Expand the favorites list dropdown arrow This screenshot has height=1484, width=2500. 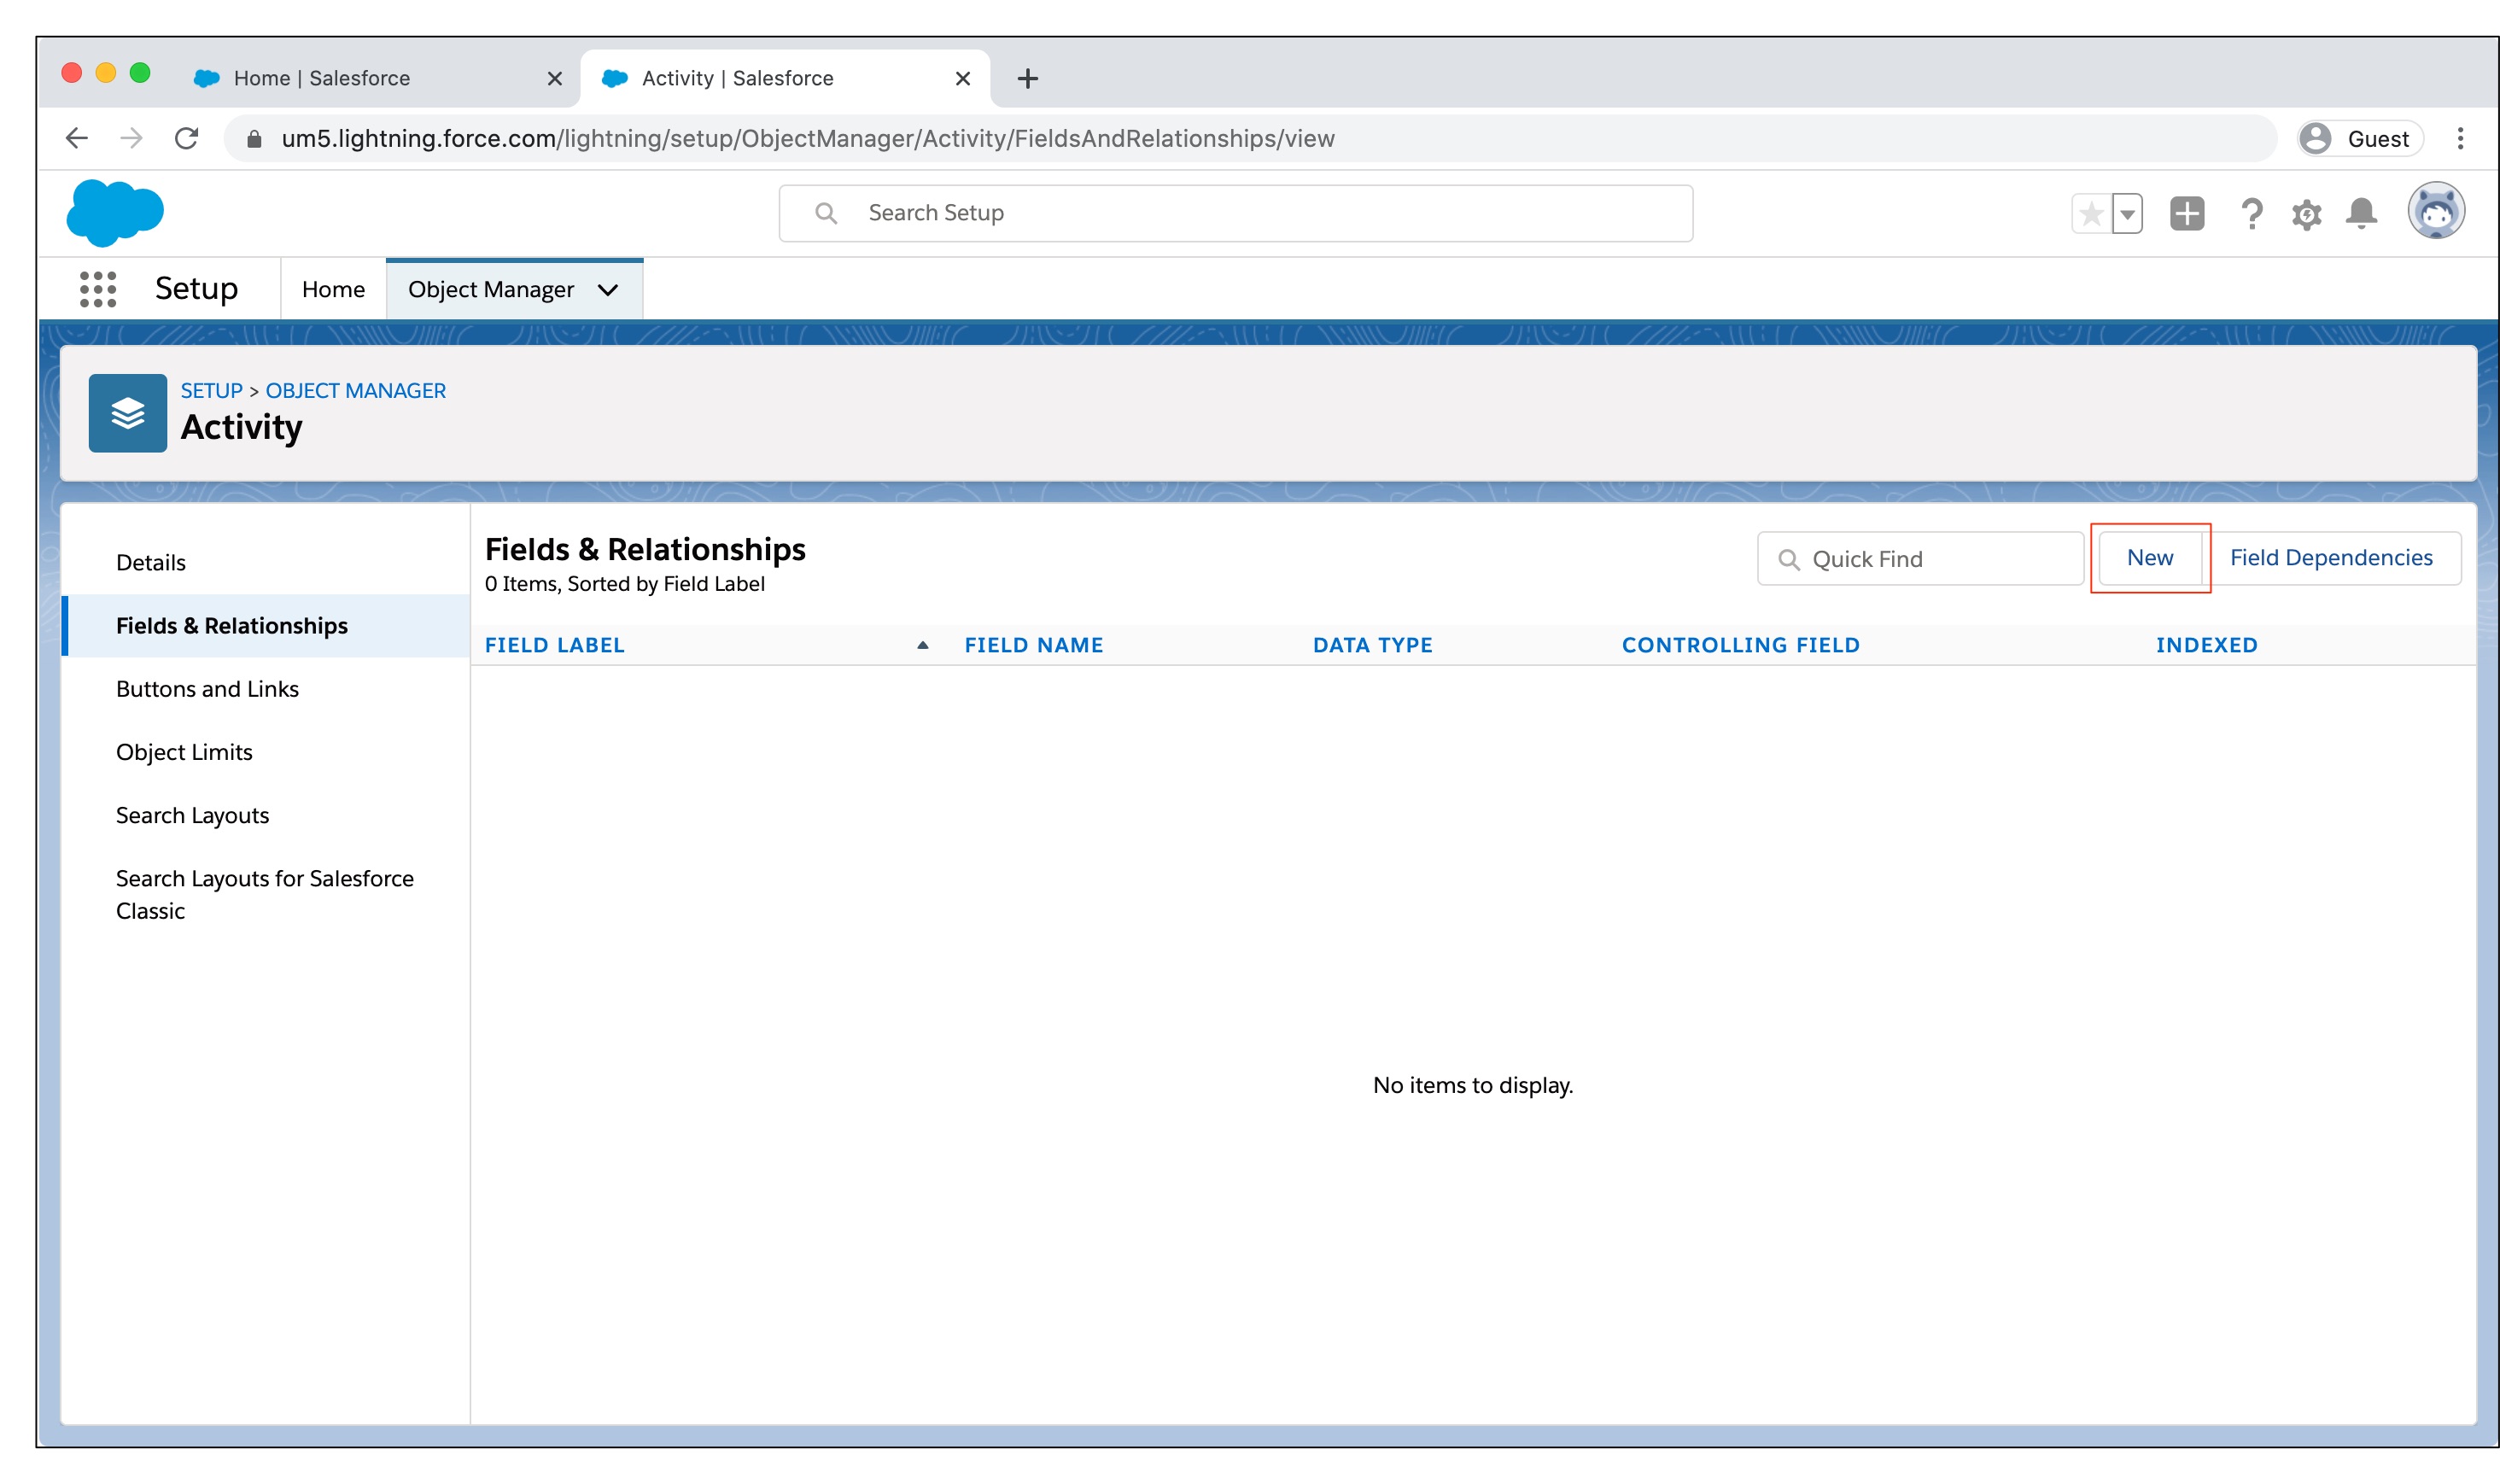[x=2127, y=213]
